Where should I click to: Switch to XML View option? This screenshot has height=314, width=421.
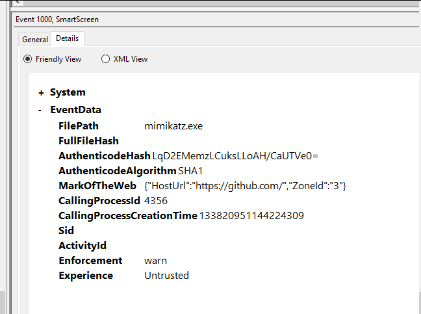tap(106, 59)
